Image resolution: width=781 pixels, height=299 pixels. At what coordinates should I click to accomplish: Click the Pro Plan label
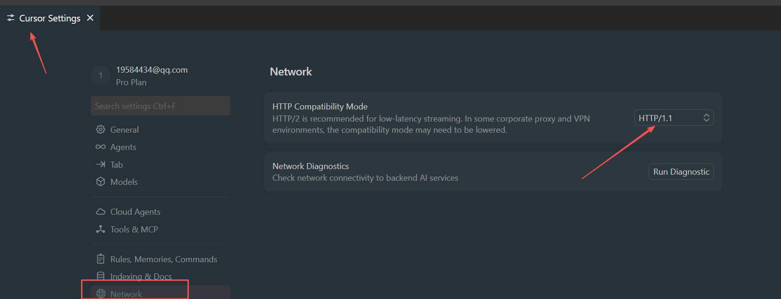point(131,82)
